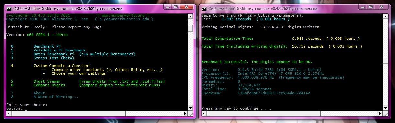The height and width of the screenshot is (123, 395).
Task: Click the console icon in the right window title bar
Action: [x=204, y=9]
